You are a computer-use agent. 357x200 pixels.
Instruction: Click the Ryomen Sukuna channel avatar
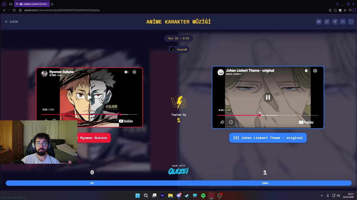tap(44, 73)
